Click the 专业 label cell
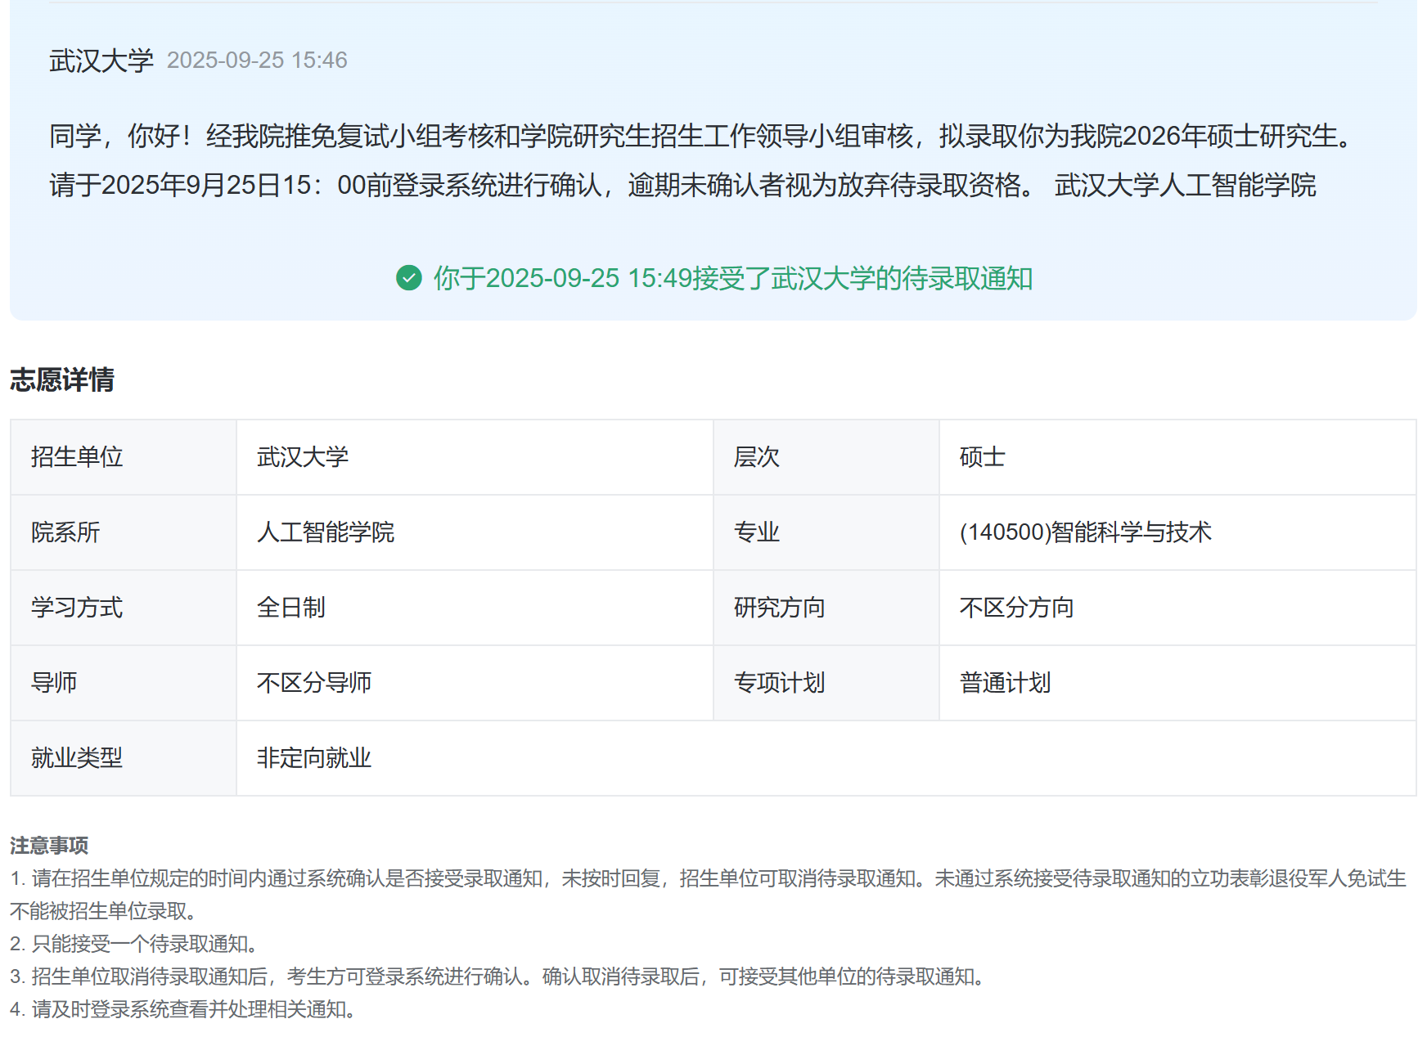Image resolution: width=1418 pixels, height=1055 pixels. pyautogui.click(x=826, y=532)
